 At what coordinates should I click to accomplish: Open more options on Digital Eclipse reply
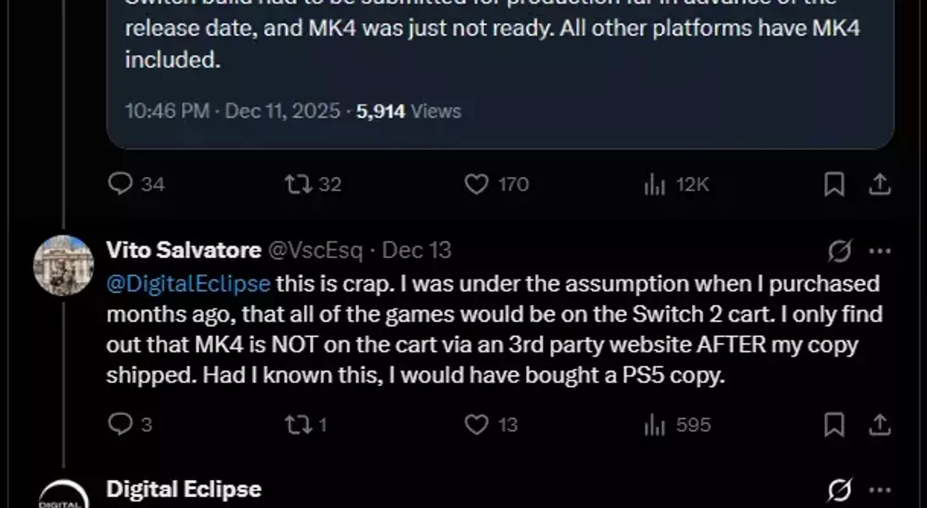point(880,489)
